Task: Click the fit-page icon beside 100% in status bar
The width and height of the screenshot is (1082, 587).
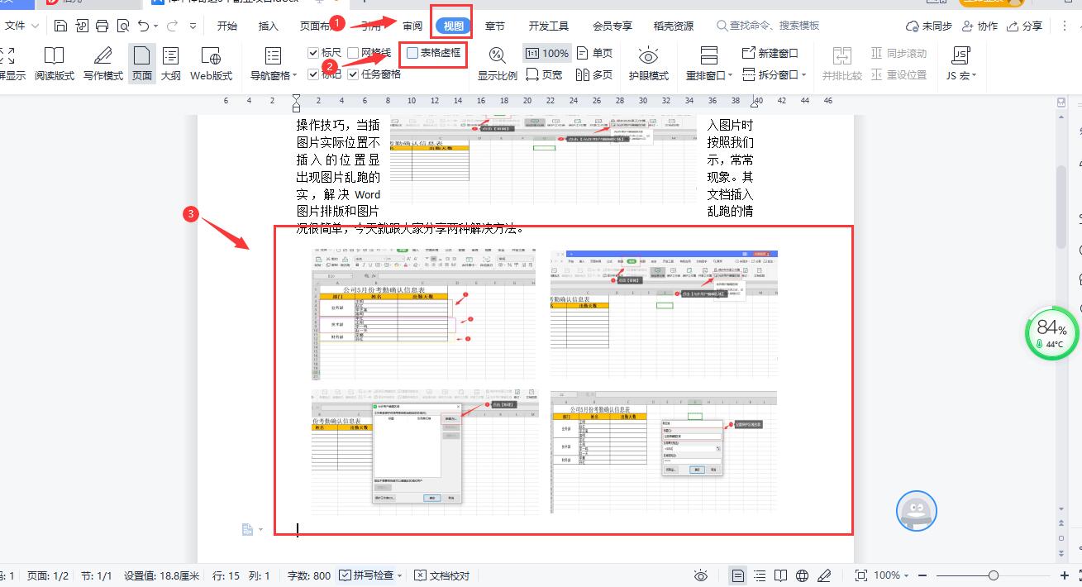Action: click(860, 575)
